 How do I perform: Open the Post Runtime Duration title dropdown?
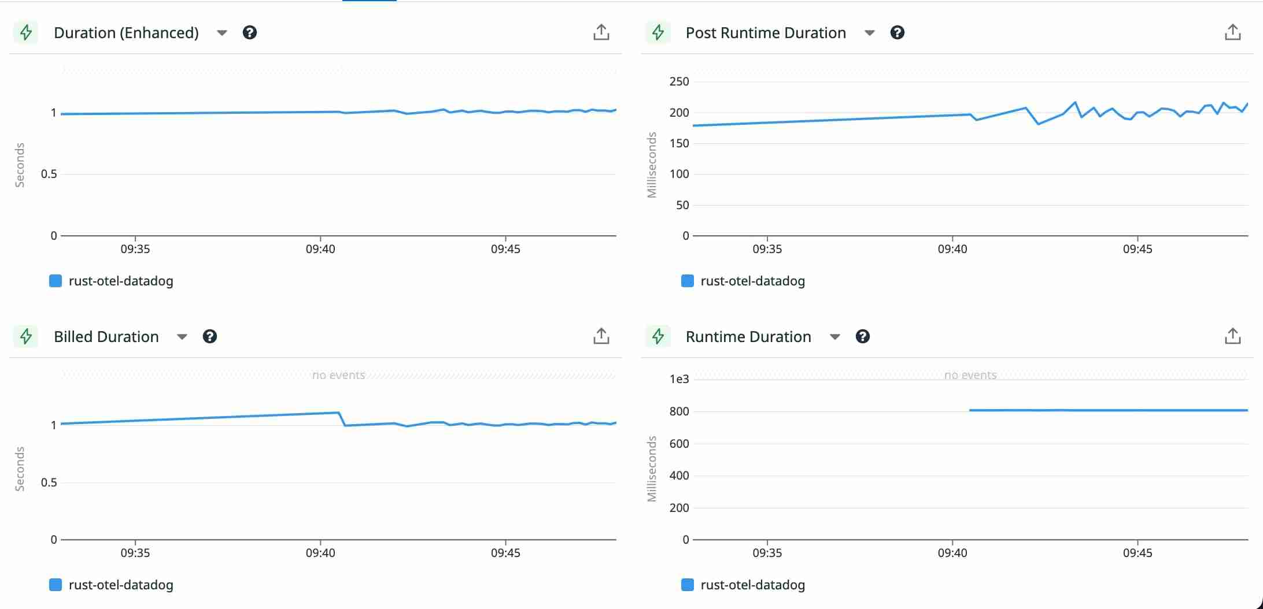[x=870, y=33]
